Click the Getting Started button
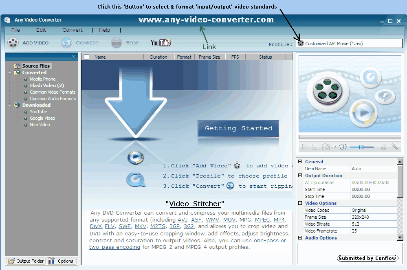Viewport: 407px width, 270px height. click(x=238, y=128)
